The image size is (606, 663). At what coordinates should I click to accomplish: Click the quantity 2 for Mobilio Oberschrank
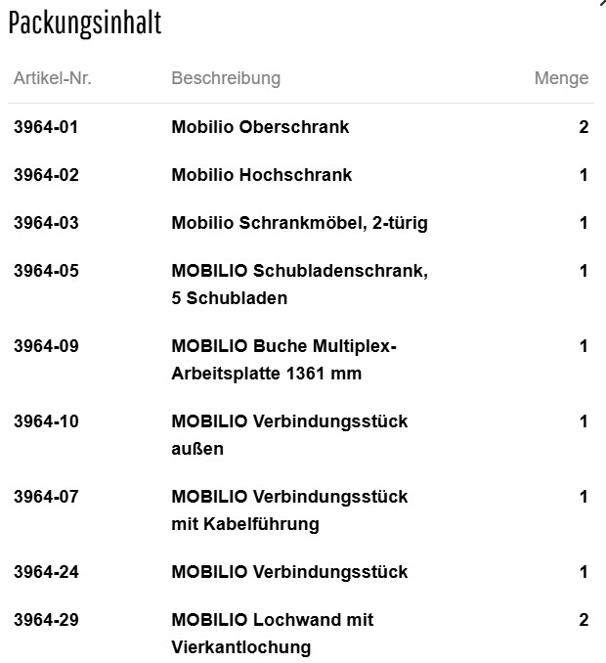tap(584, 127)
